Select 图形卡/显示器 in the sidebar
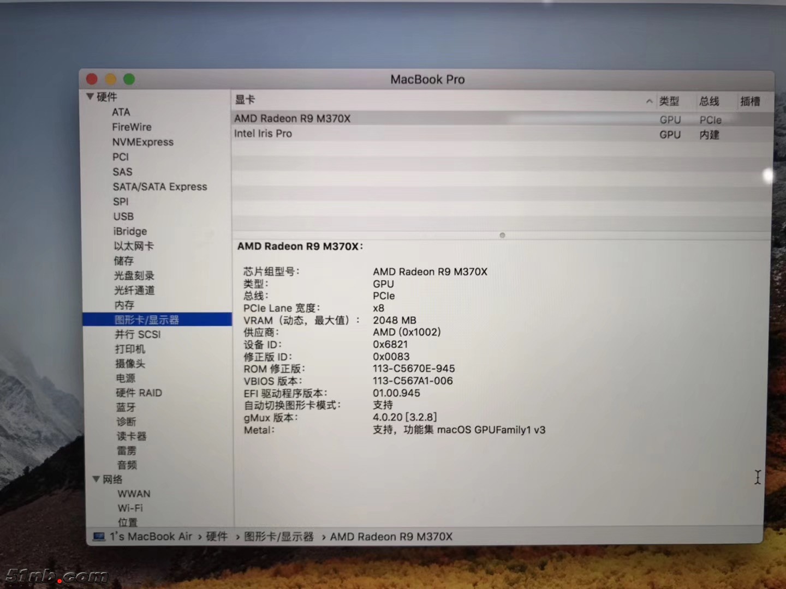Viewport: 786px width, 589px height. [157, 320]
